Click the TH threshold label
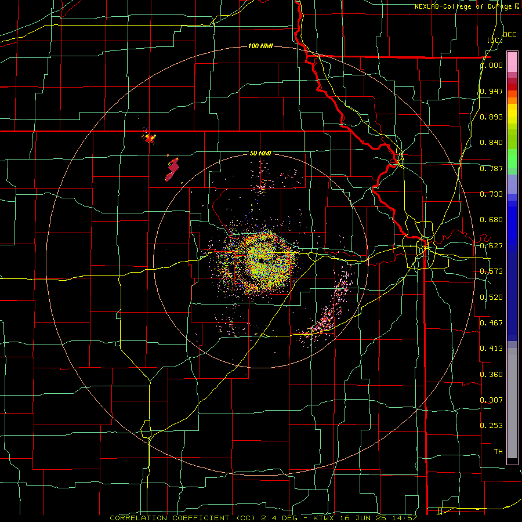Screen dimensions: 522x522 tap(498, 451)
